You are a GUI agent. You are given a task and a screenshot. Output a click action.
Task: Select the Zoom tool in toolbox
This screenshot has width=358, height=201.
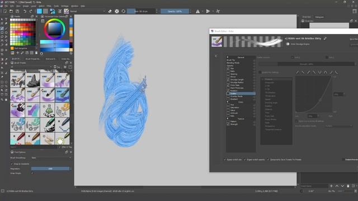[x=2, y=99]
